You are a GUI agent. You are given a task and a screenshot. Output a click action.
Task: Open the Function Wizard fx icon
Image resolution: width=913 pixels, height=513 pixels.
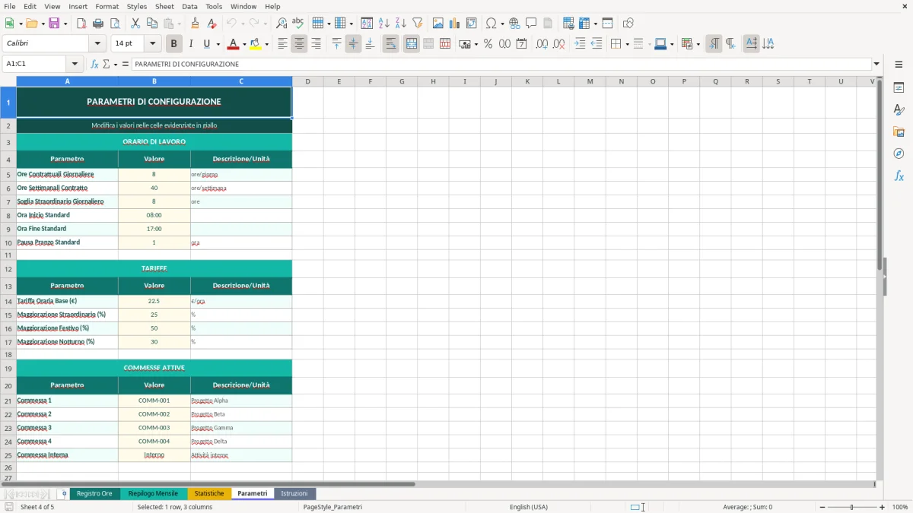[94, 64]
